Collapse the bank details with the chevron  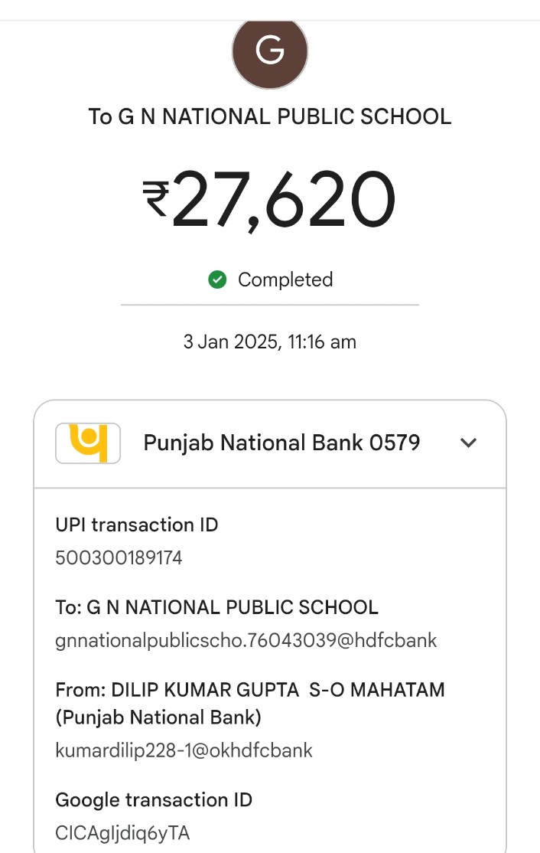(x=468, y=443)
